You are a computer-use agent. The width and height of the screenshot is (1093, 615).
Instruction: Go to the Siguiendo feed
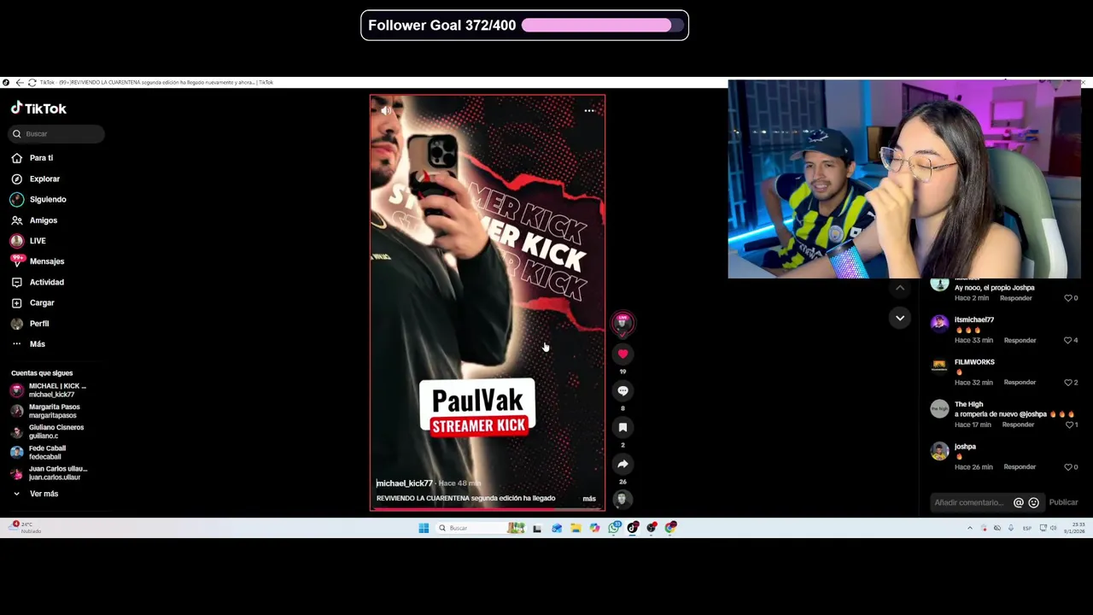coord(38,199)
